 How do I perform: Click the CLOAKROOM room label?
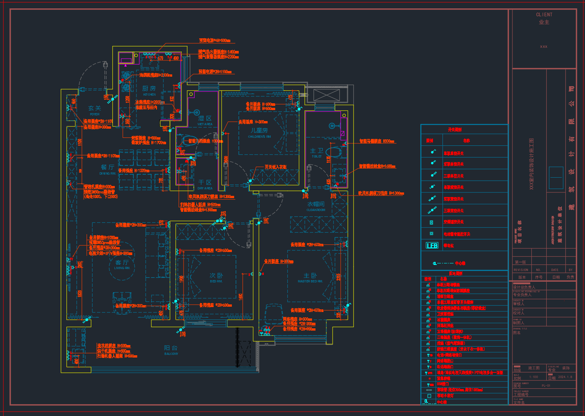(316, 210)
